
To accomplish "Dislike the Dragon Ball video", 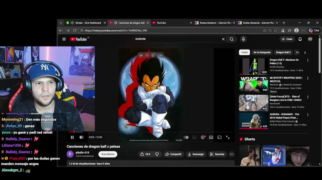I will [x=157, y=154].
